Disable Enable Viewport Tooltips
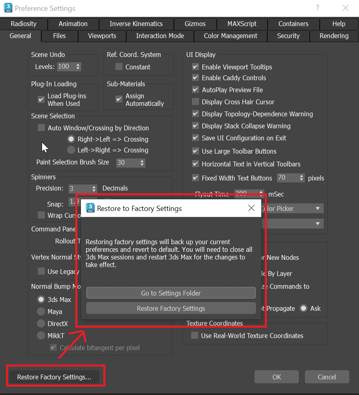Screen dimensions: 359x395 (195, 67)
